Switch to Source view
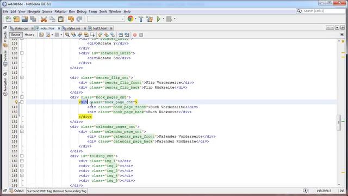The image size is (348, 196). tap(16, 35)
